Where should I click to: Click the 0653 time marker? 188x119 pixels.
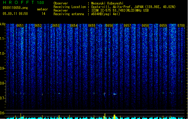56,26
